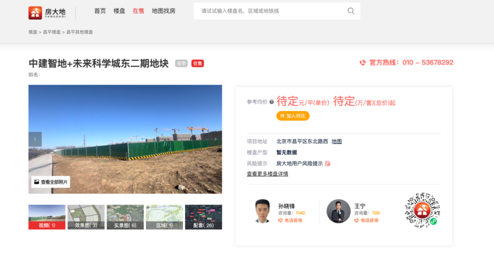Viewport: 494px width, 269px height.
Task: Open 地图找房 navigation item
Action: point(163,11)
